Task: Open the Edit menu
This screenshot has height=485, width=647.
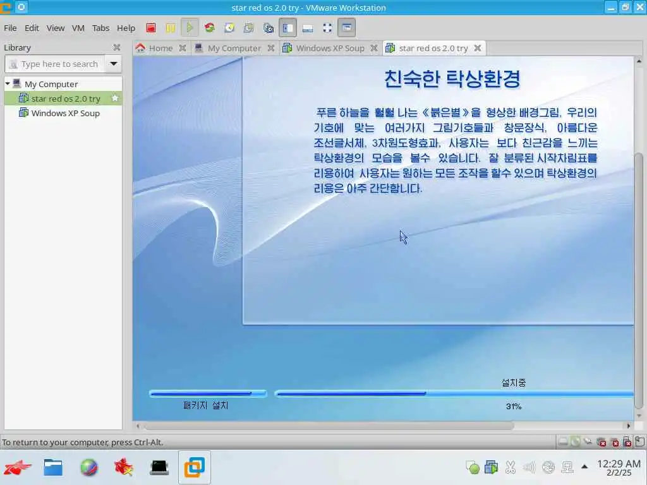Action: (32, 28)
